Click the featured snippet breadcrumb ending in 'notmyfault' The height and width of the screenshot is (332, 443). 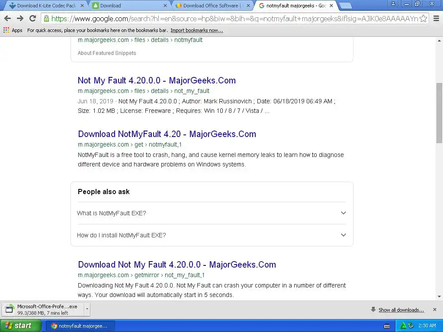tap(140, 40)
